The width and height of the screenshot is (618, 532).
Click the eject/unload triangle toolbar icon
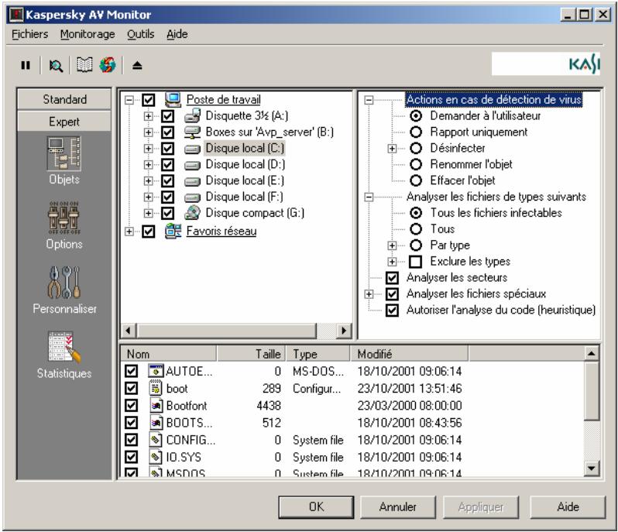coord(137,65)
